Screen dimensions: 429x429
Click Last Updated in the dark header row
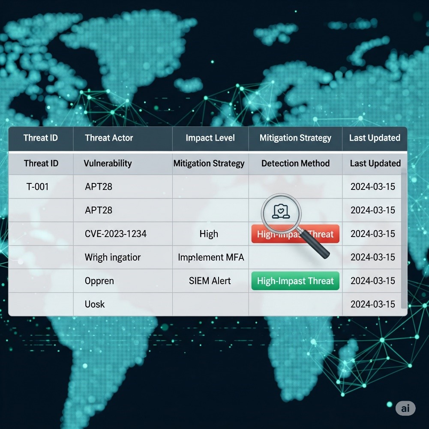click(375, 138)
